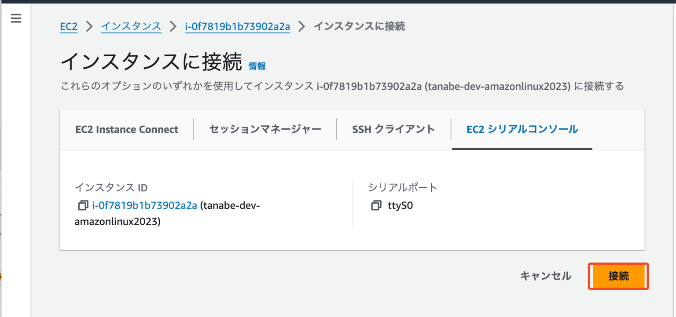Expand the collapsed left navigation panel
Image resolution: width=676 pixels, height=317 pixels.
(16, 18)
